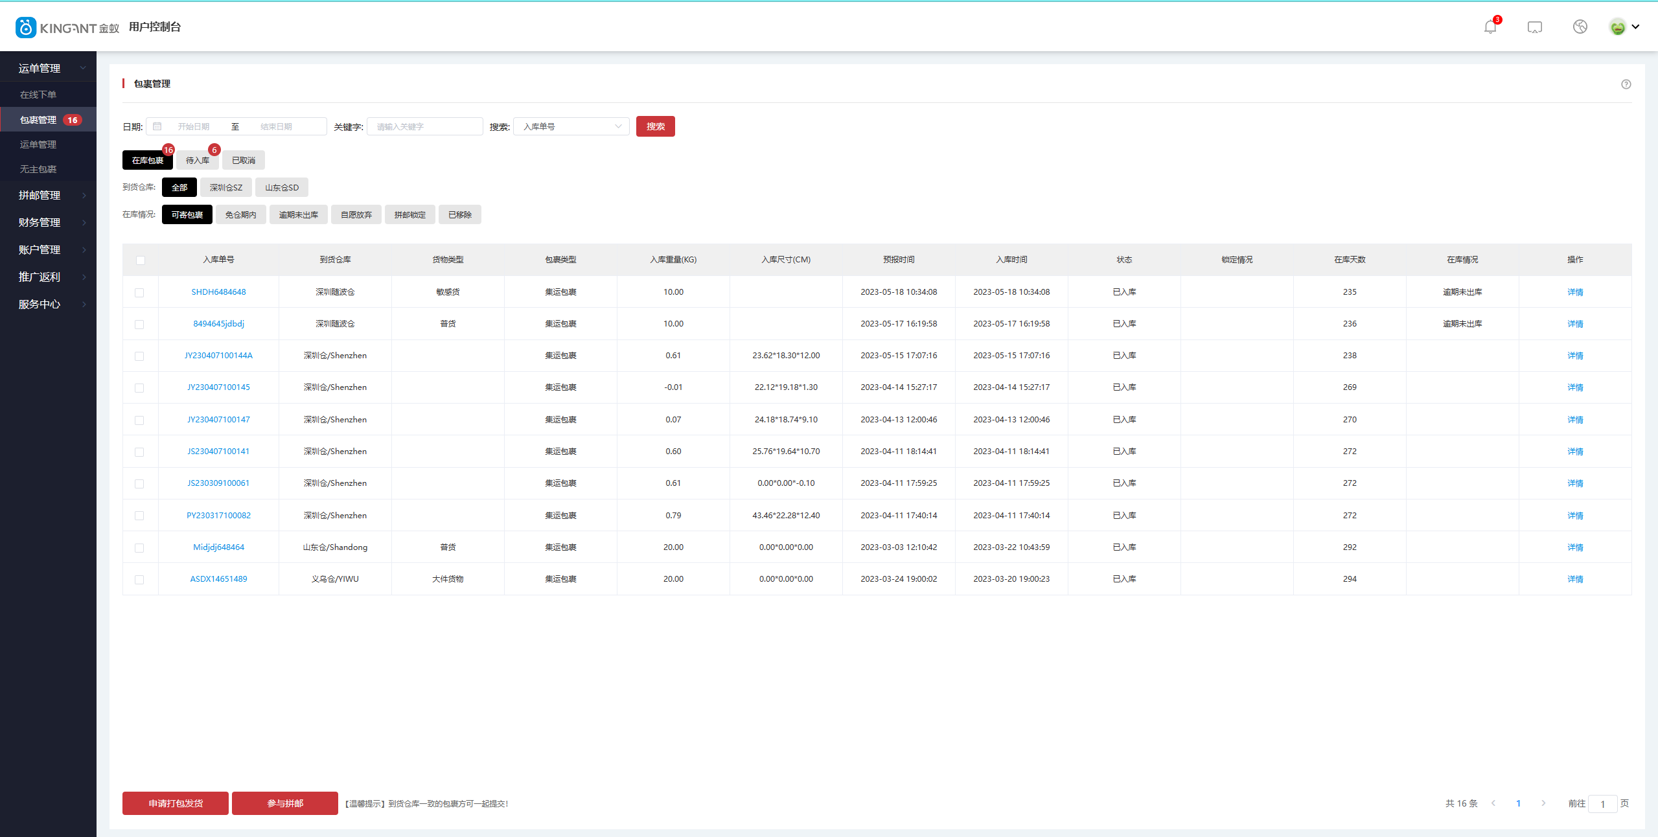Open package link JS230309100061

tap(218, 483)
